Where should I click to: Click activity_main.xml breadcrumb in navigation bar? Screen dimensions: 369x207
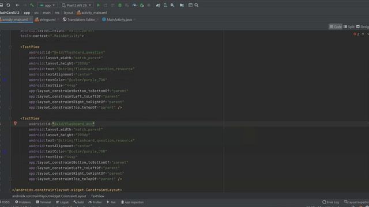point(92,13)
